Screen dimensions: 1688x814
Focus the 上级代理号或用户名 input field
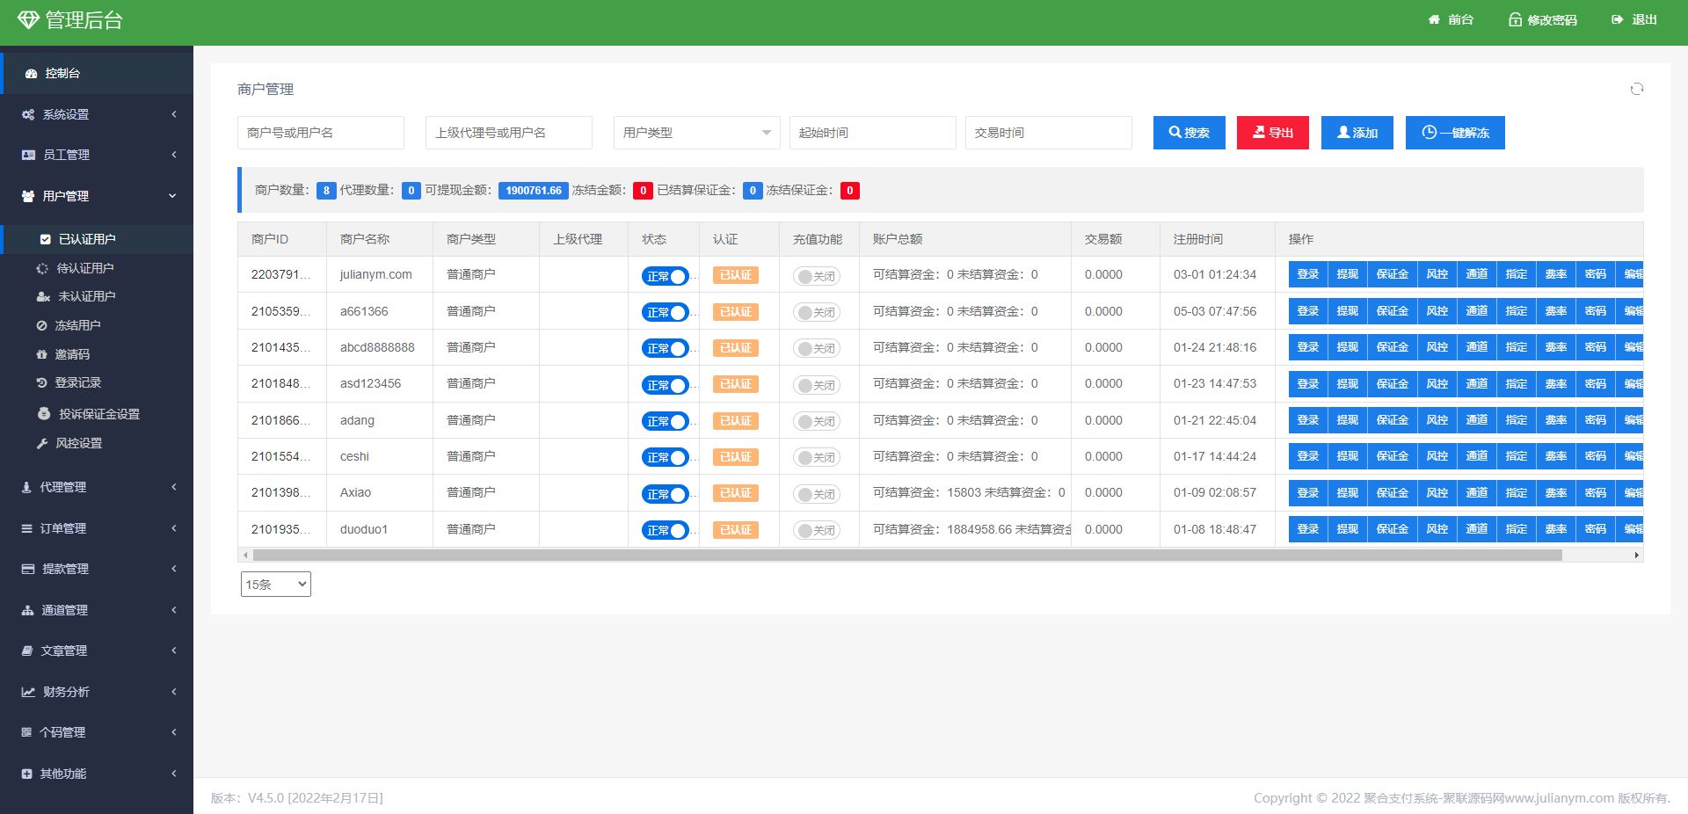click(509, 133)
